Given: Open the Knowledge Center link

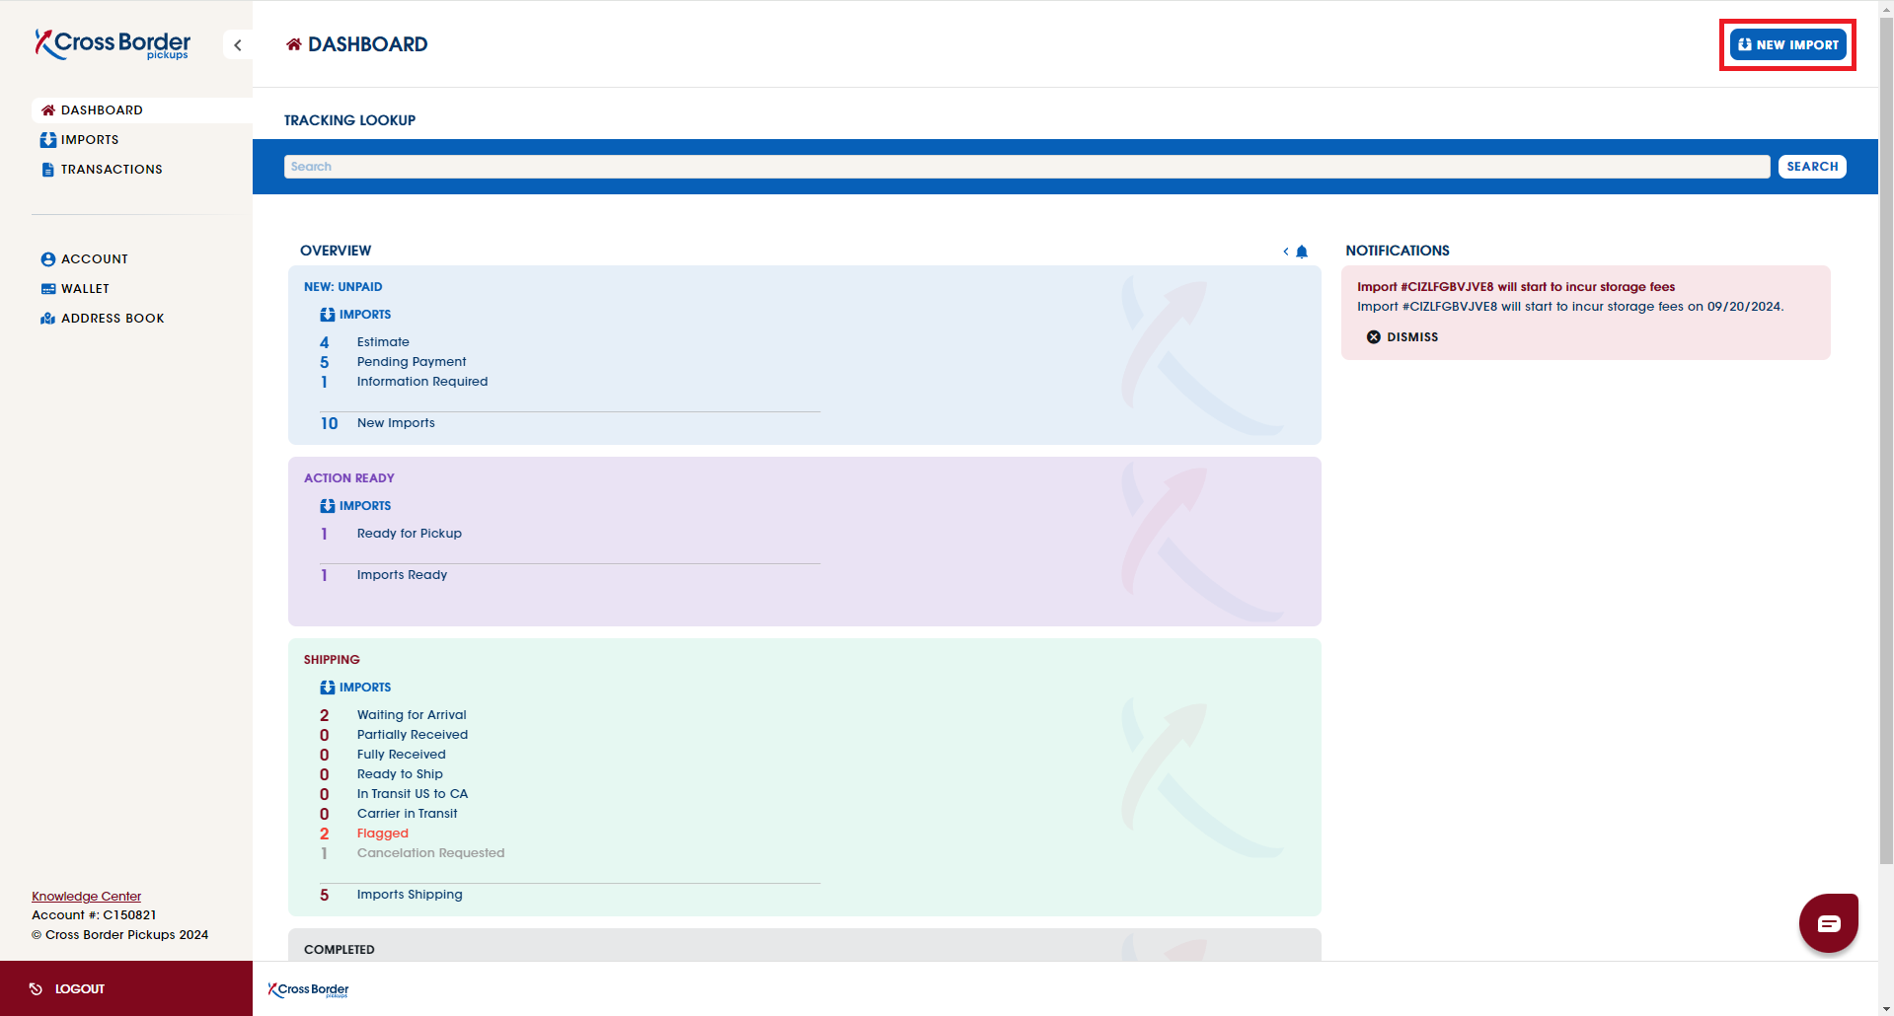Looking at the screenshot, I should click(86, 897).
